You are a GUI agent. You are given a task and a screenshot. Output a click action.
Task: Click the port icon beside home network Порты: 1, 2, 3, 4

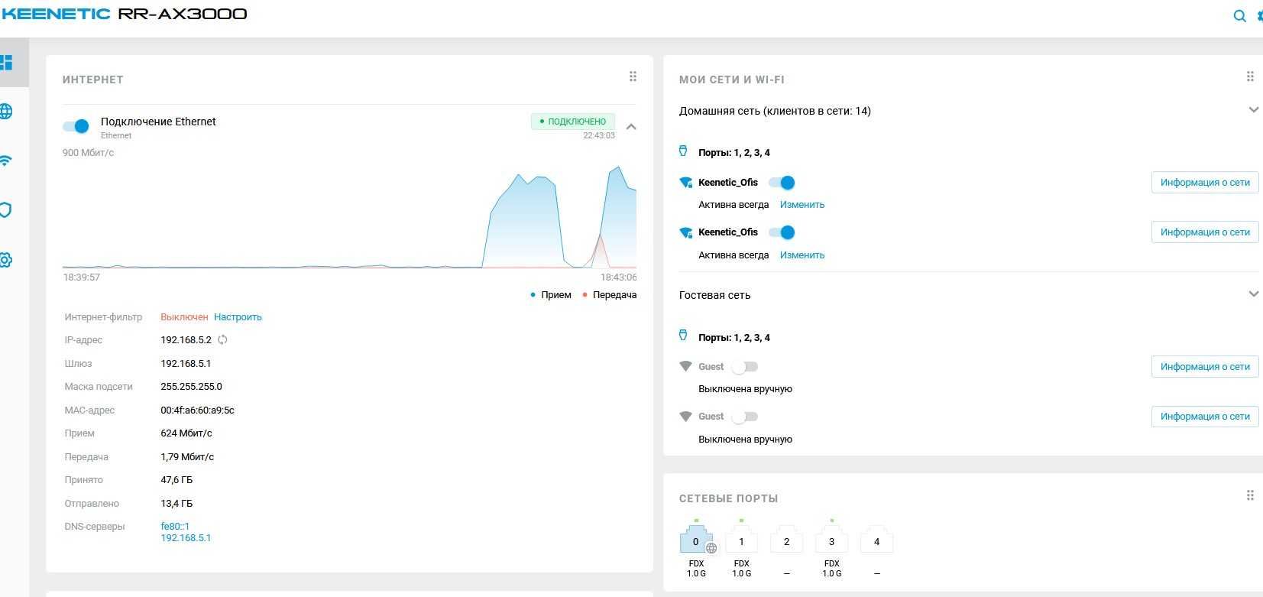point(684,151)
